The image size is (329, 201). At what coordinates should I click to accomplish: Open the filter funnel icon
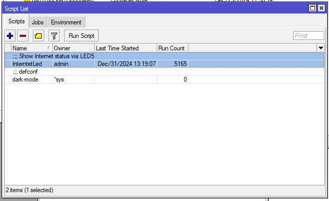click(x=54, y=36)
